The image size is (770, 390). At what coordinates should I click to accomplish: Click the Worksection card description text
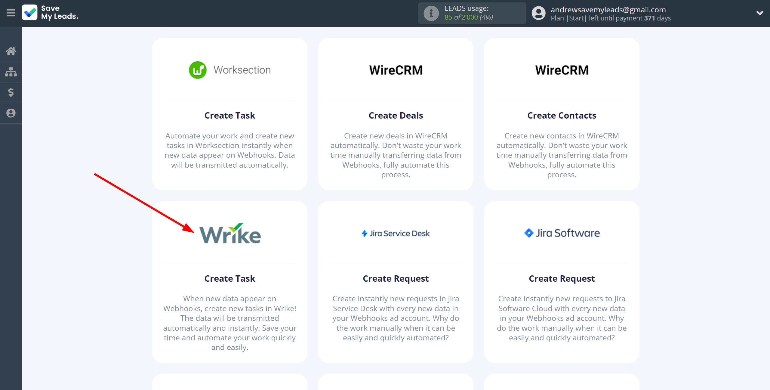point(230,150)
